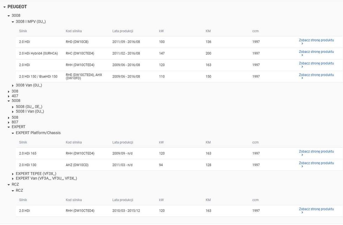Select engine code RHD (DW10CB)
Image resolution: width=343 pixels, height=225 pixels.
(x=77, y=42)
